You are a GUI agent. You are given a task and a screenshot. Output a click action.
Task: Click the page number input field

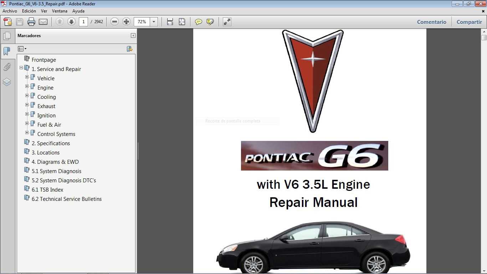click(x=83, y=22)
